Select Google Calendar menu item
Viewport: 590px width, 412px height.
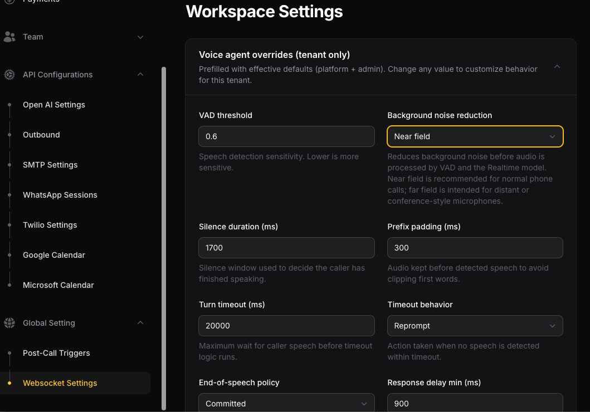tap(54, 255)
